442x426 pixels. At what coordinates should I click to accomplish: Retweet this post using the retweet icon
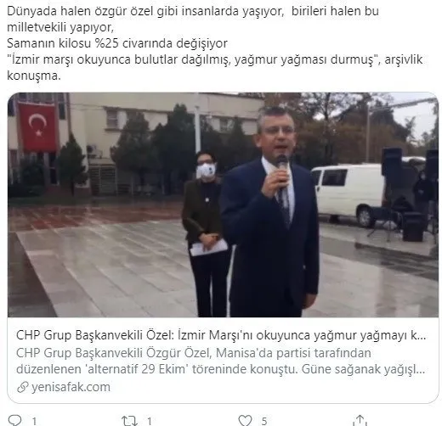pos(129,421)
